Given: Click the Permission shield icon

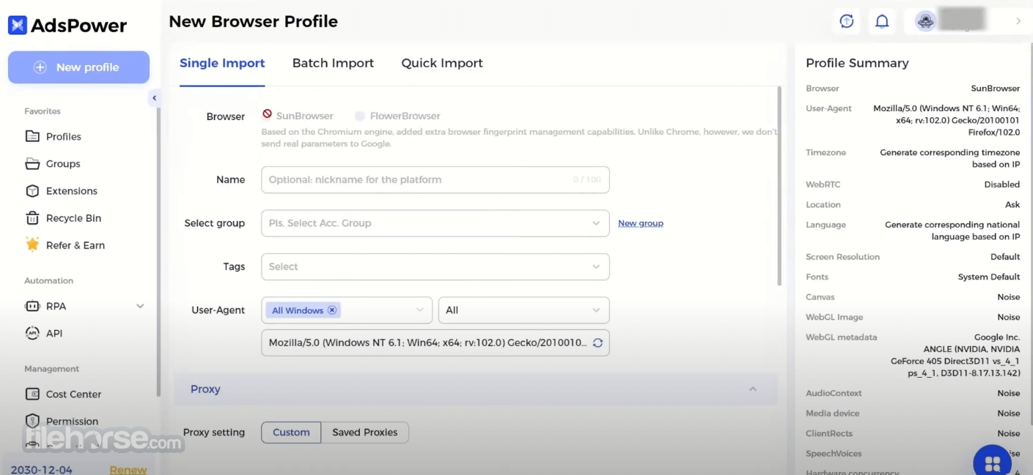Looking at the screenshot, I should (x=32, y=421).
